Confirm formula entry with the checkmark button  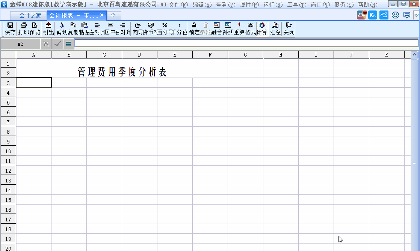[x=57, y=43]
